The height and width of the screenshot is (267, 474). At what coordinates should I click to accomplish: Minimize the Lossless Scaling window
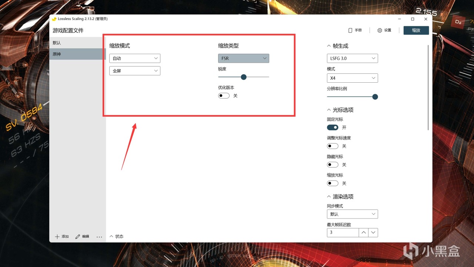(400, 19)
